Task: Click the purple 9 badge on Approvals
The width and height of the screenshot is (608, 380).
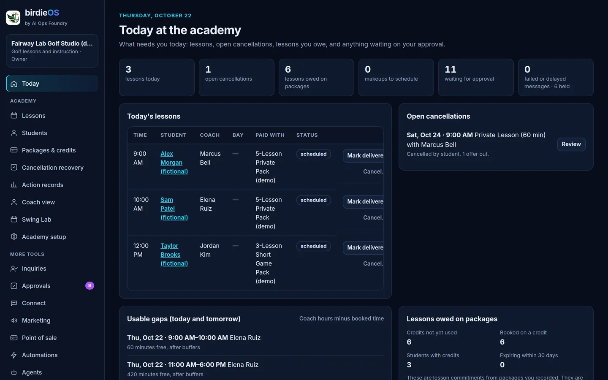Action: click(x=90, y=286)
